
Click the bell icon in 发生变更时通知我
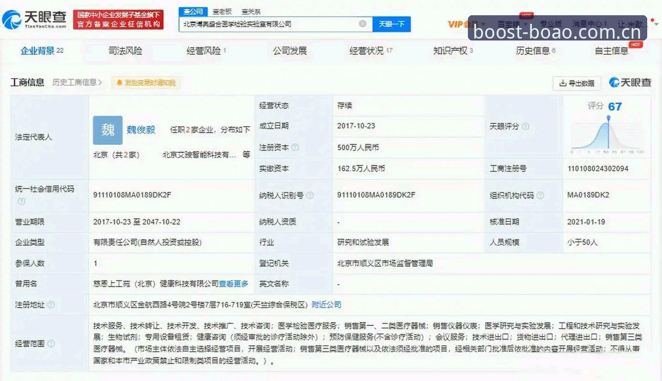click(x=119, y=83)
